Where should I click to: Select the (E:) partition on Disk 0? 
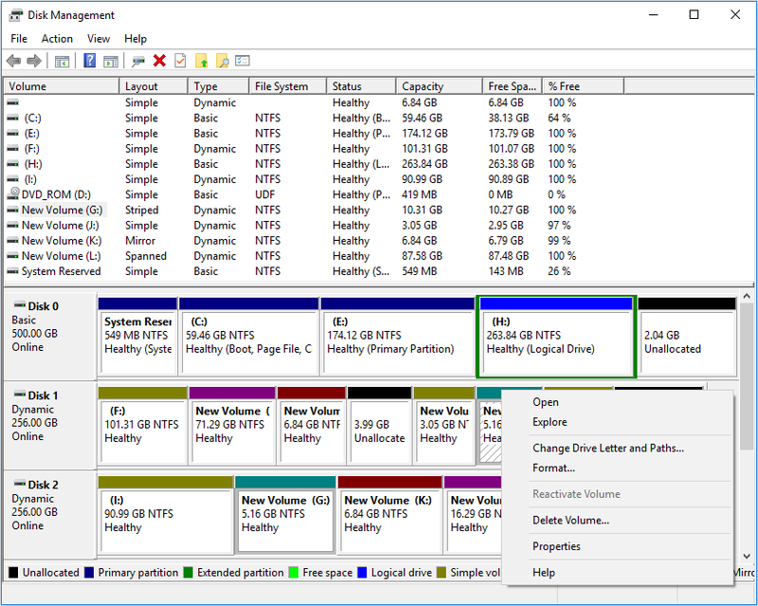397,336
